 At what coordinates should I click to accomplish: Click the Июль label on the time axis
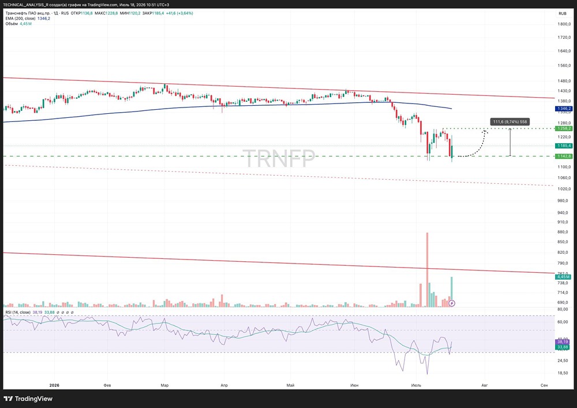(x=416, y=385)
